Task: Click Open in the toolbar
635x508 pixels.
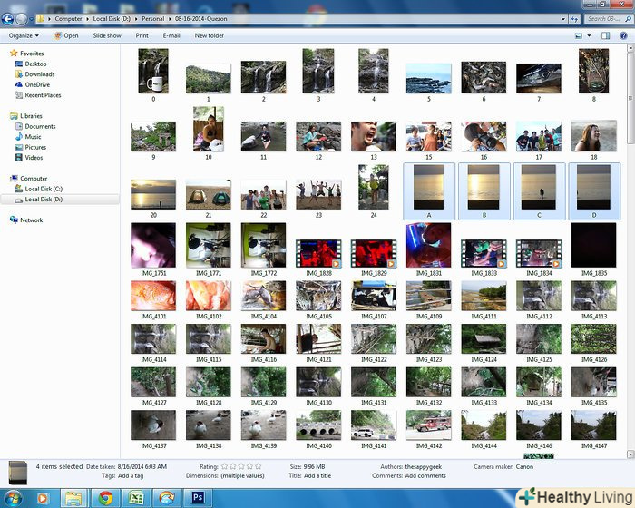Action: pos(66,35)
